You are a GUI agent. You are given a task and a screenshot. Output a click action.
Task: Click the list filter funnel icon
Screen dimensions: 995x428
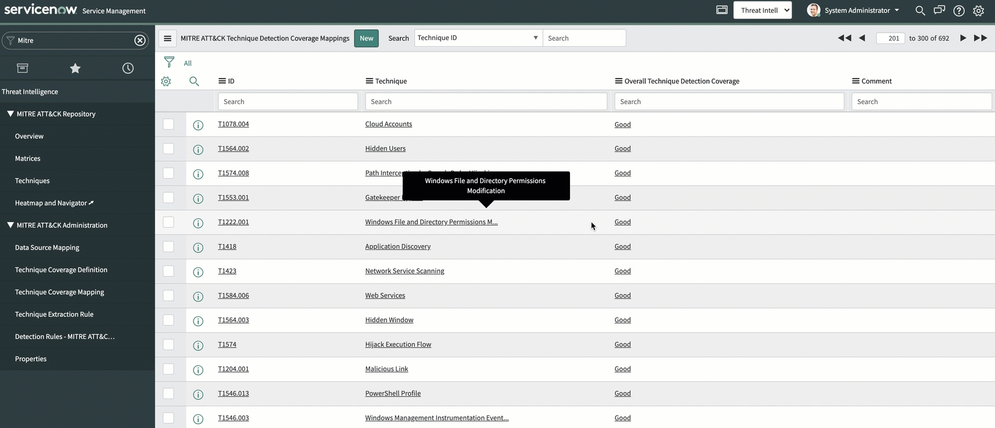point(169,62)
